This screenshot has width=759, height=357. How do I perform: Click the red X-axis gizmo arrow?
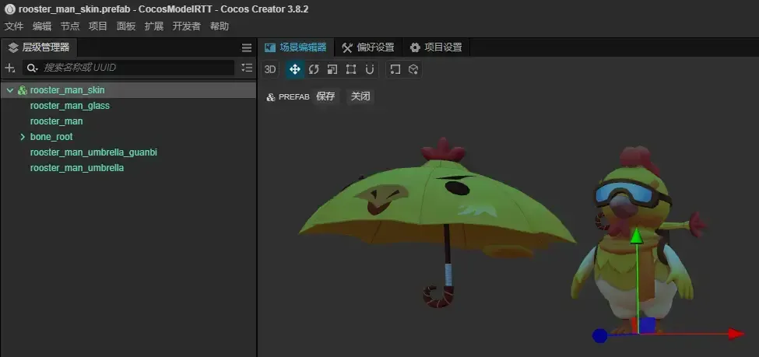point(736,334)
